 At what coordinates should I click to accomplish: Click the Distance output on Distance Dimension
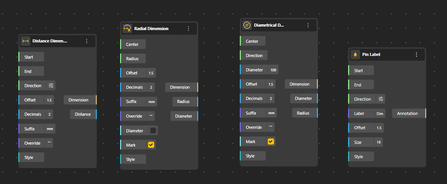pyautogui.click(x=83, y=114)
